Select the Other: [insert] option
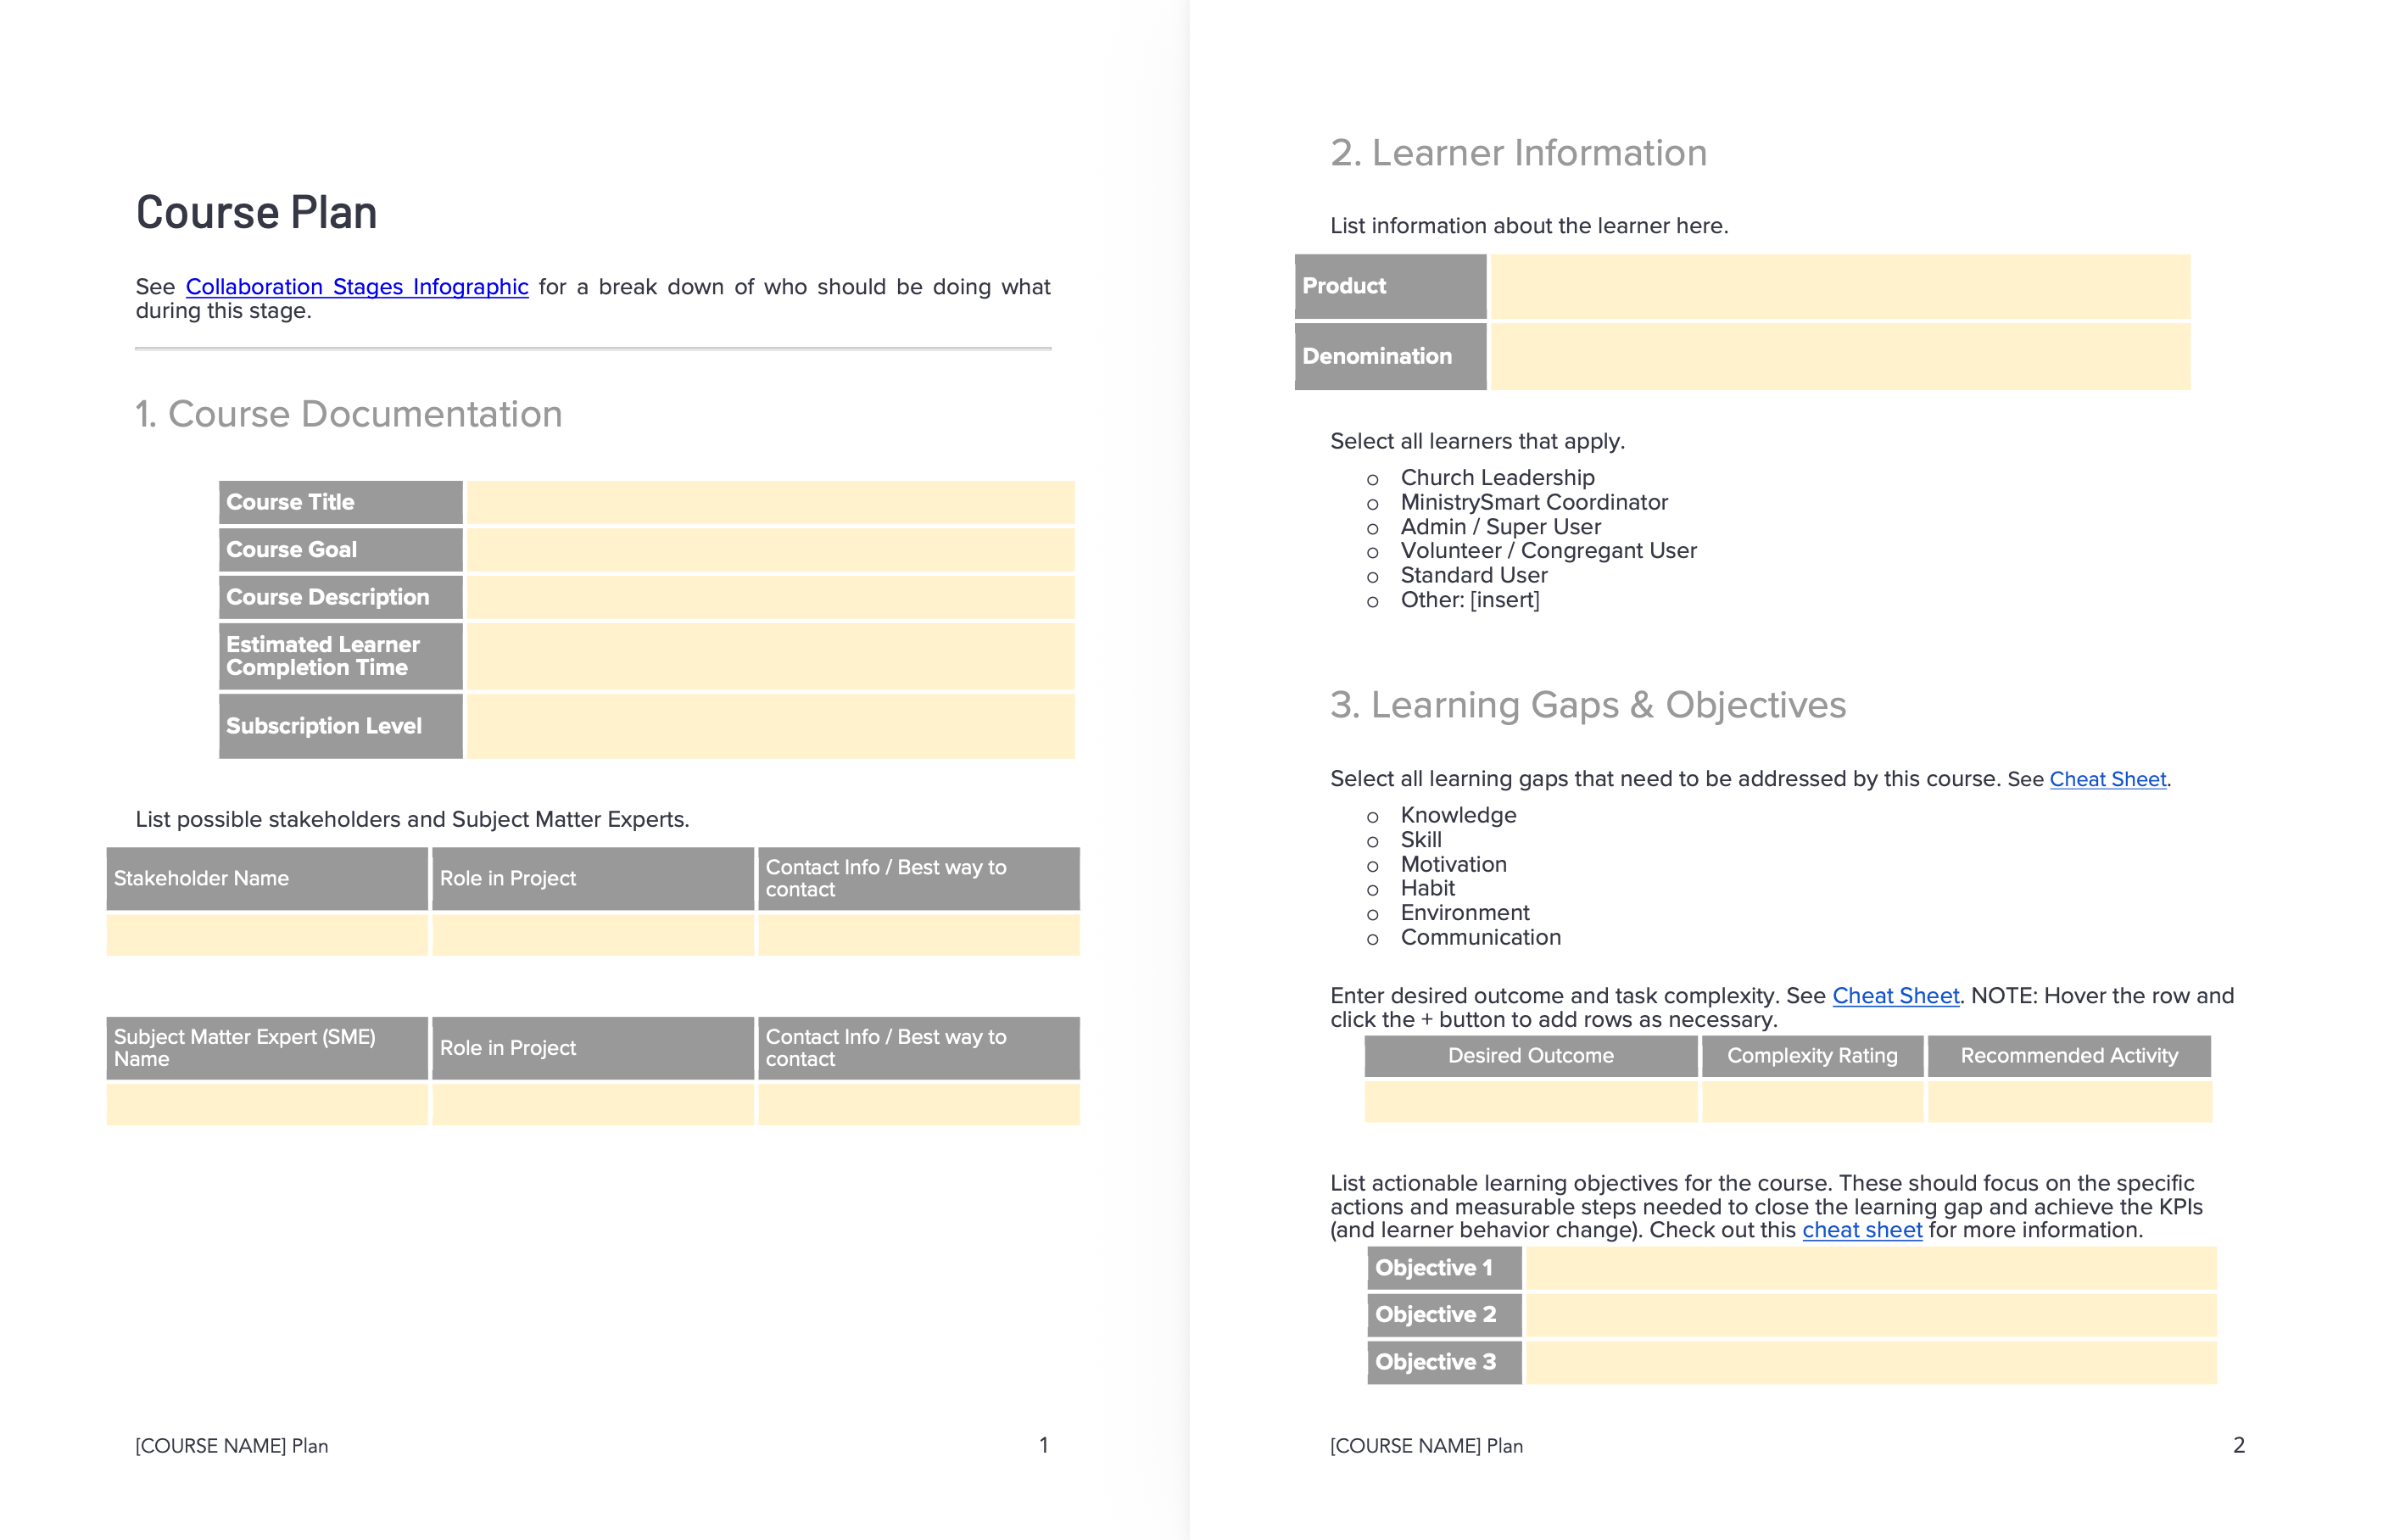 (x=1470, y=600)
